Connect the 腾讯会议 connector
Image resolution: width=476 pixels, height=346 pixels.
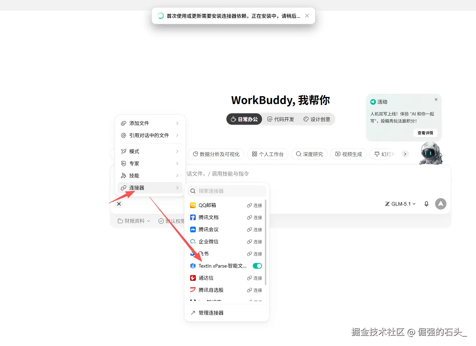click(255, 230)
